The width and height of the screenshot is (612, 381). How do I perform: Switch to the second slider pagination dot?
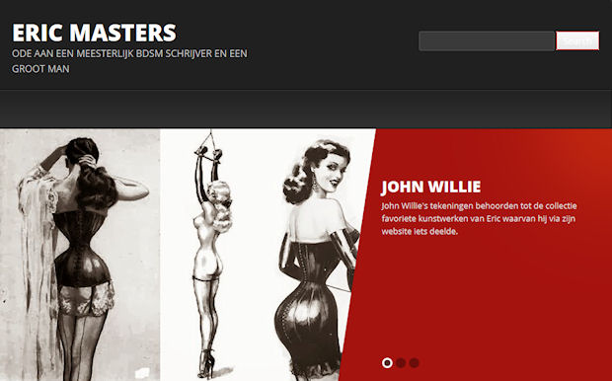pos(401,363)
